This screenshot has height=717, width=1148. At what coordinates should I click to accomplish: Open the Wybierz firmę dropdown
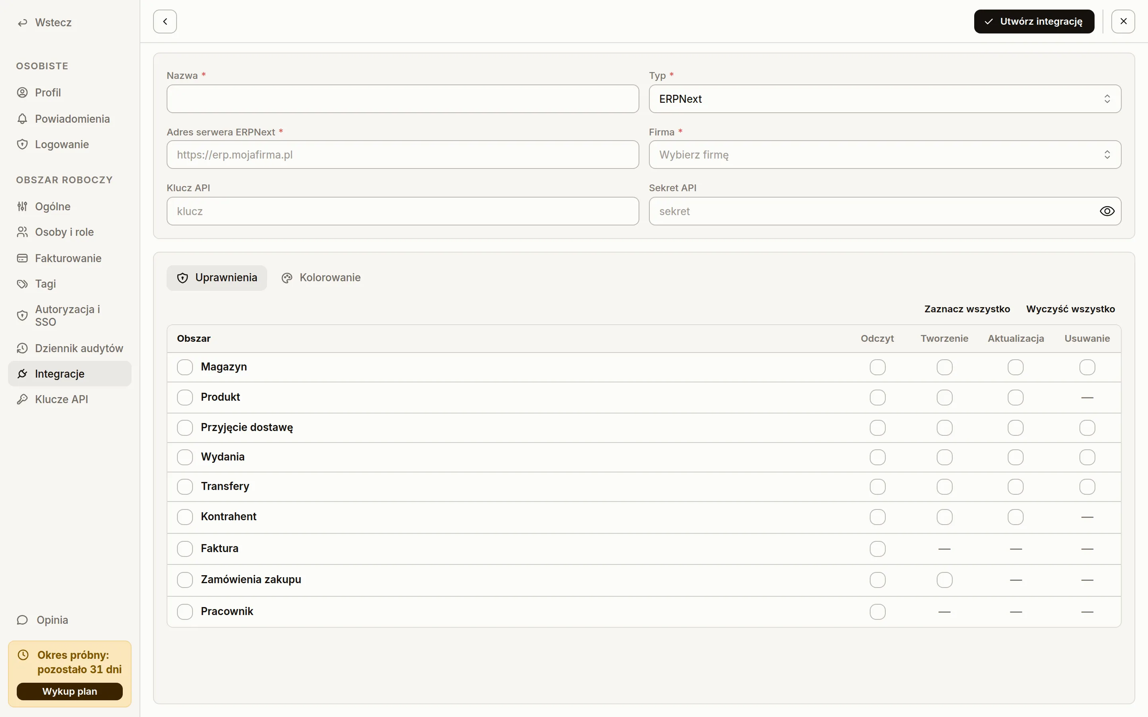click(885, 155)
